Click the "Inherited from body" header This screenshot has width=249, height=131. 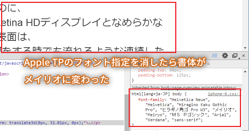tap(186, 87)
